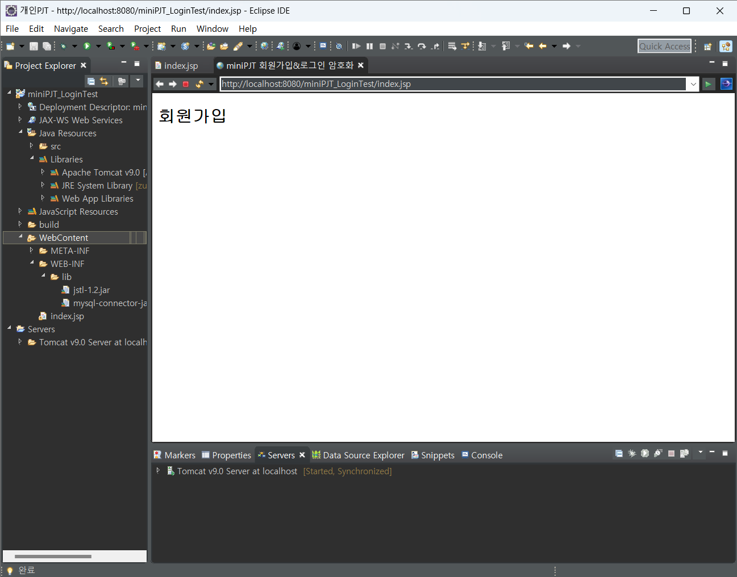Collapse All in Project Explorer
The width and height of the screenshot is (737, 577).
click(x=91, y=81)
